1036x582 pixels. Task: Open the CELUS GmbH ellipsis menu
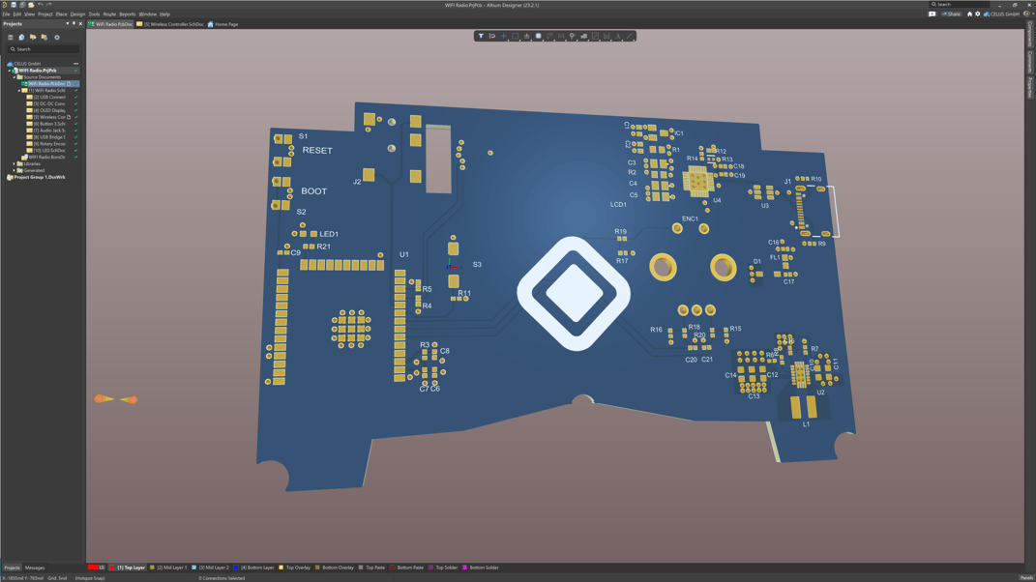click(x=76, y=64)
